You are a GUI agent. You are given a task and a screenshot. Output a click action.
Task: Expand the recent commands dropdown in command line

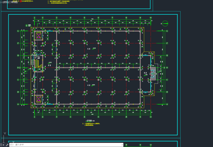pyautogui.click(x=12, y=145)
